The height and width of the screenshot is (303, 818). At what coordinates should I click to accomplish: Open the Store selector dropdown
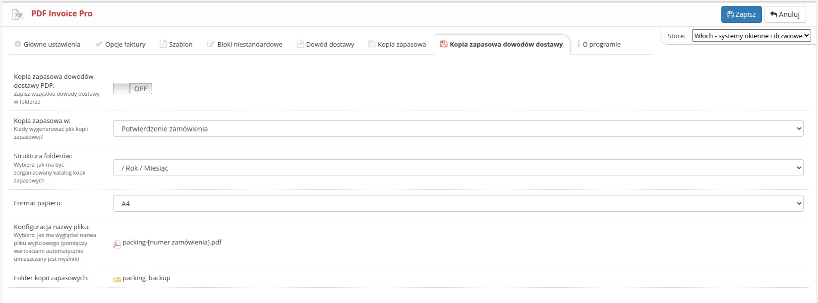[751, 36]
